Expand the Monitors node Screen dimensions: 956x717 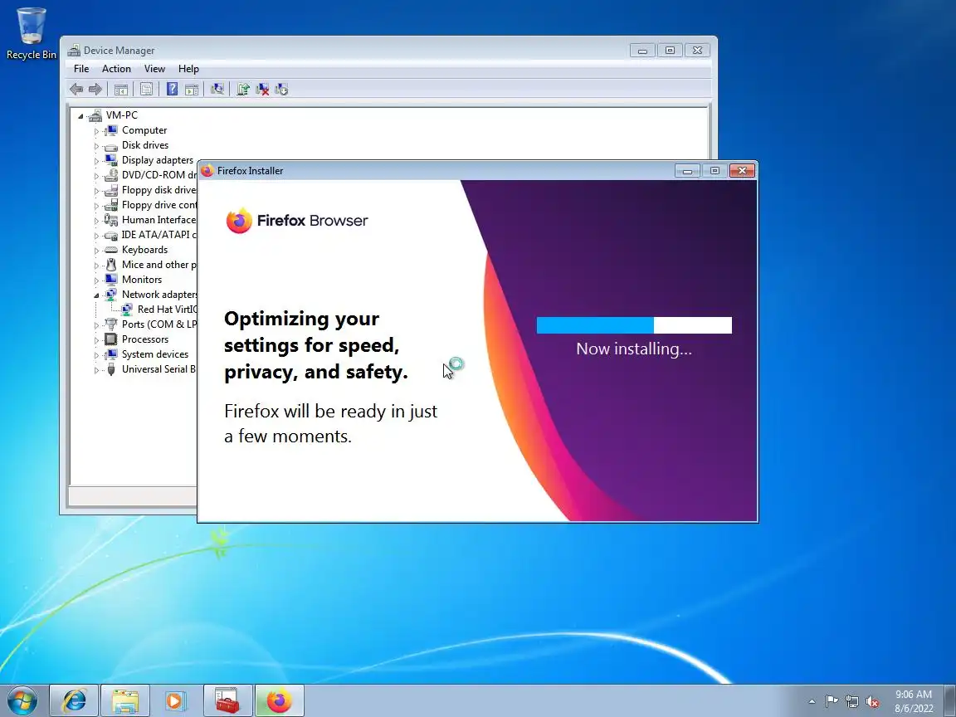(x=96, y=280)
